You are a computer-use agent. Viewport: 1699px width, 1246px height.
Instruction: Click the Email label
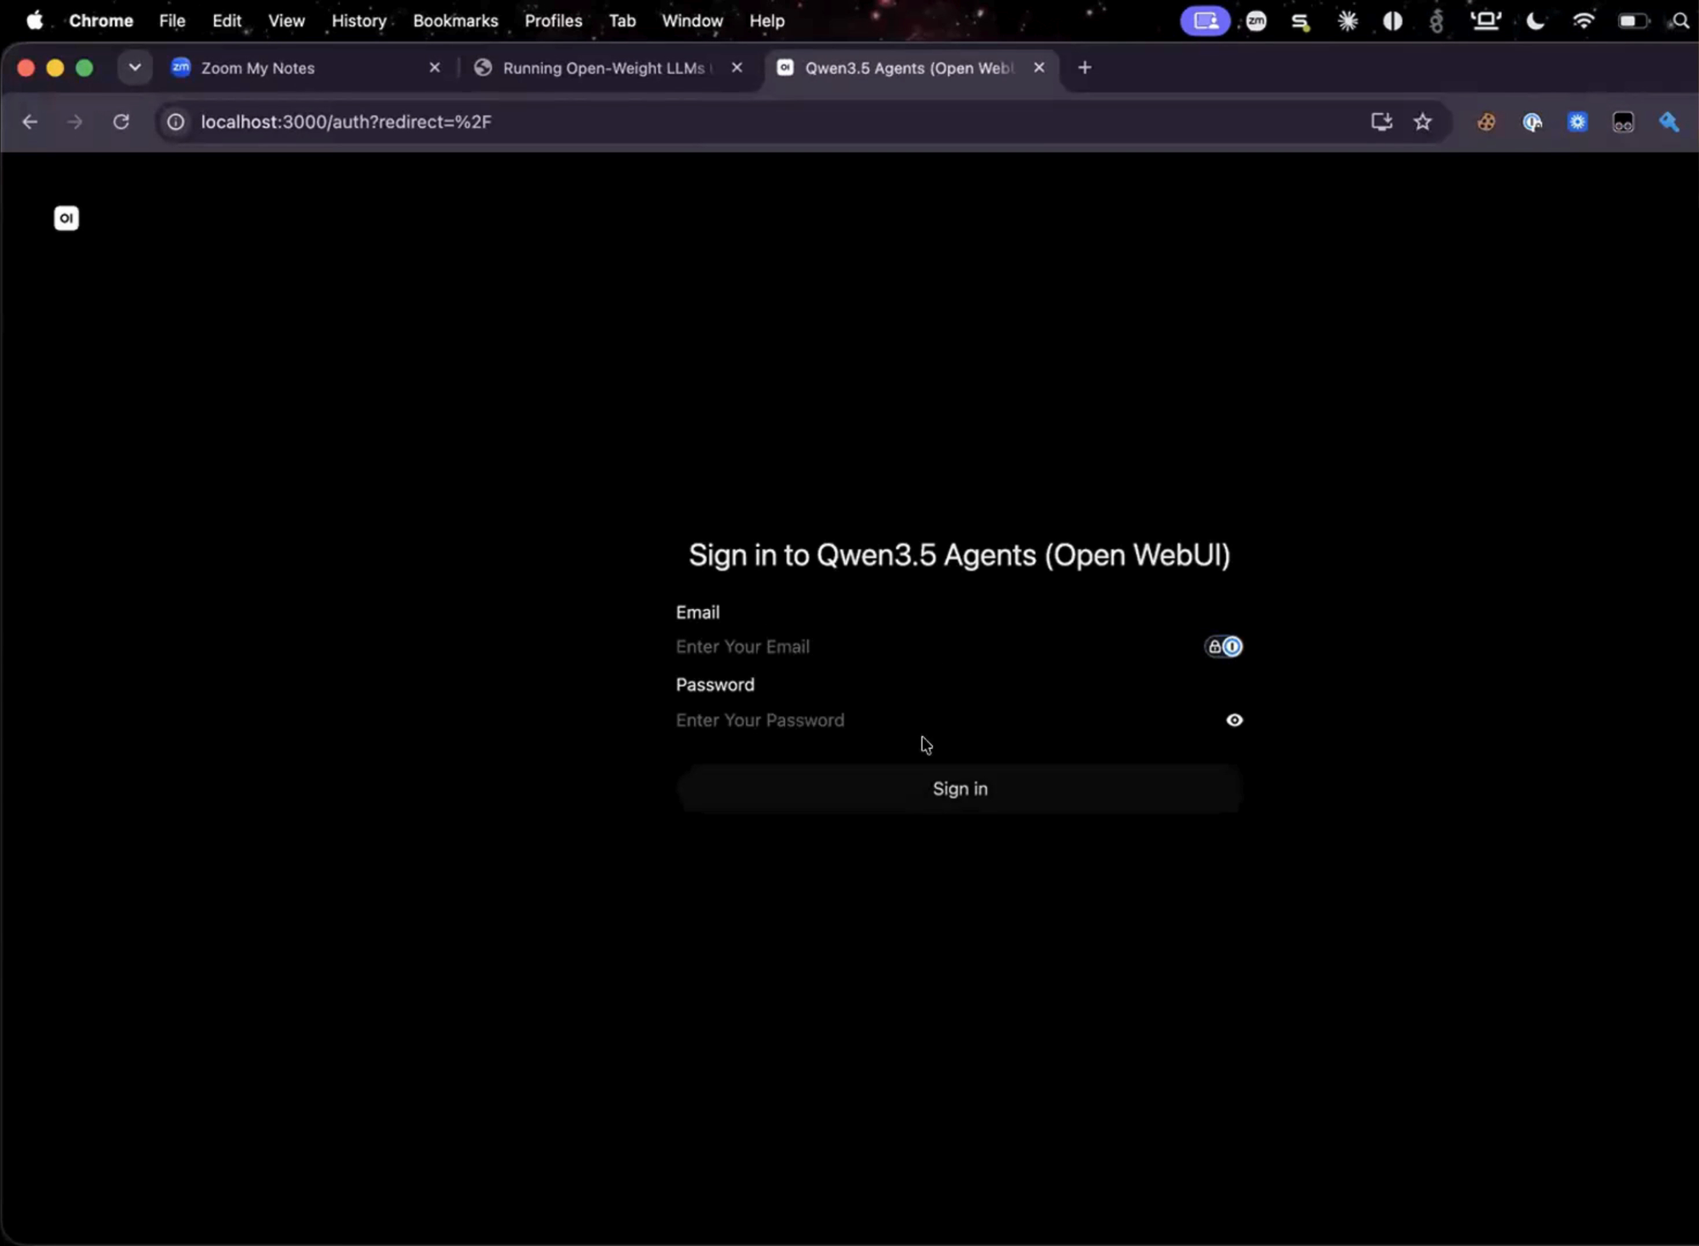click(x=697, y=612)
